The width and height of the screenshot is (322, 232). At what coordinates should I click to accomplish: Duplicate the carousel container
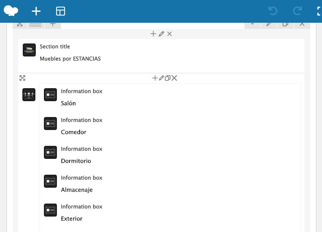[x=168, y=78]
